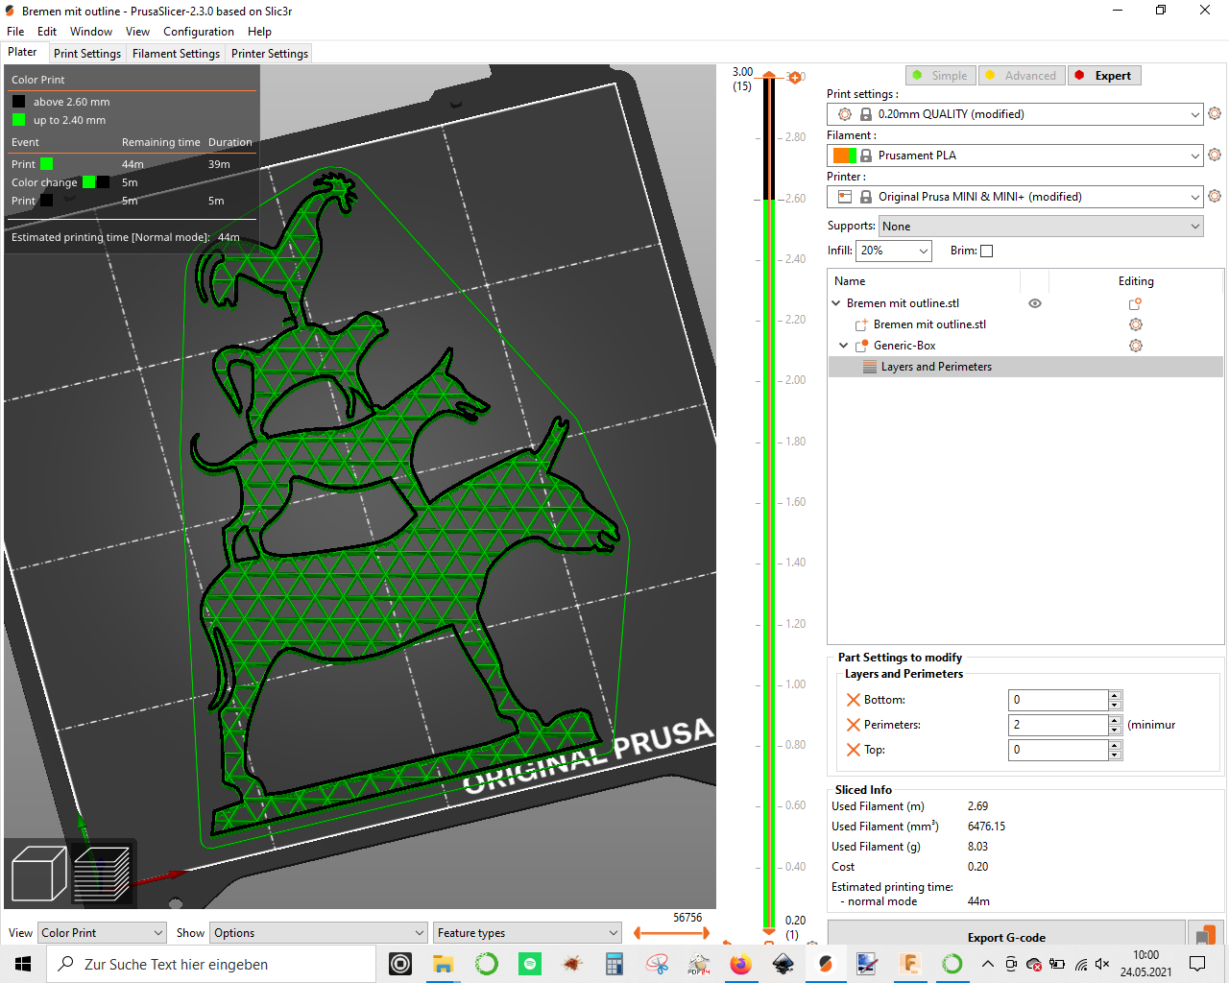Image resolution: width=1229 pixels, height=983 pixels.
Task: Open the Filament preset dropdown
Action: click(1015, 156)
